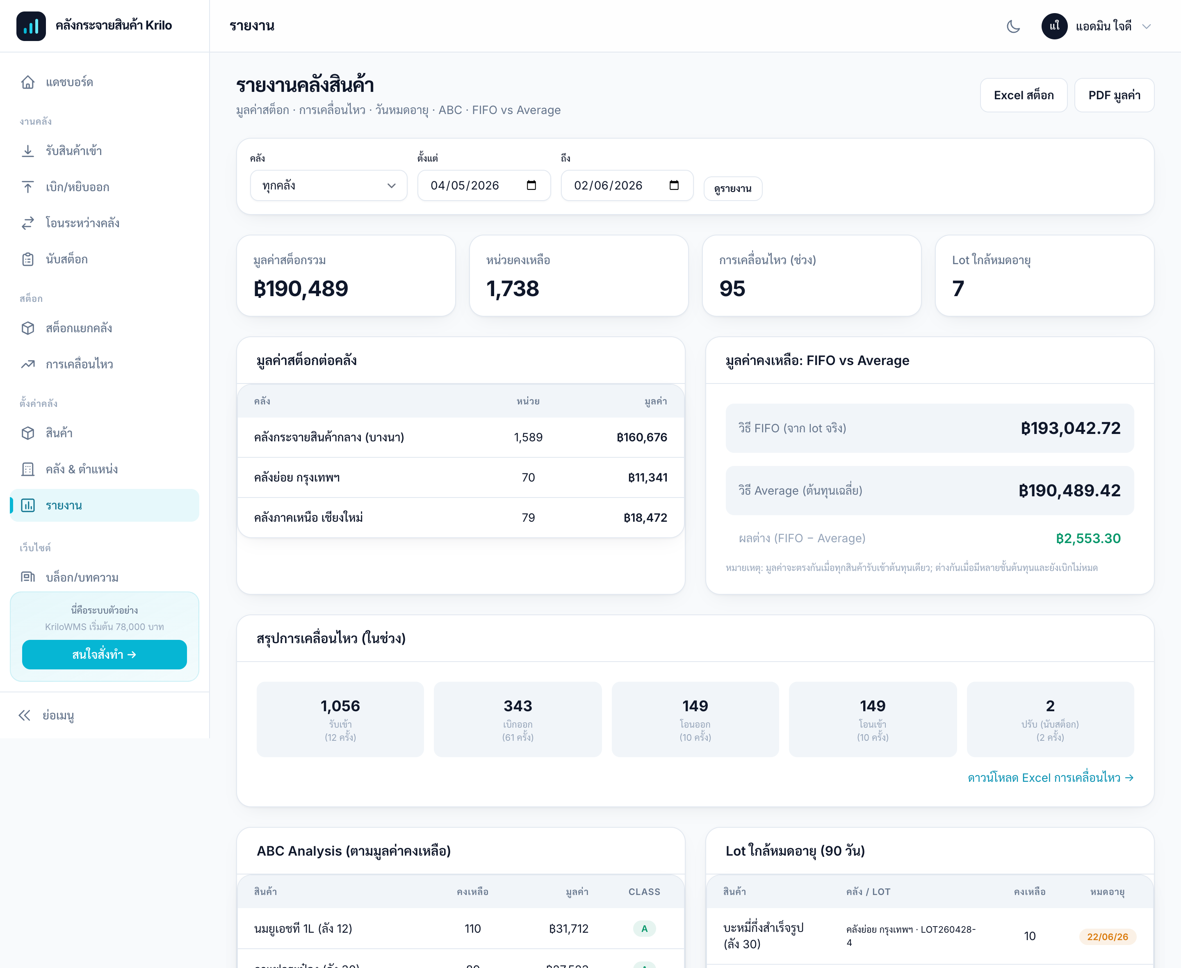Open the แดชบอร์ด menu item
Screen dimensions: 1181x968
(x=105, y=82)
